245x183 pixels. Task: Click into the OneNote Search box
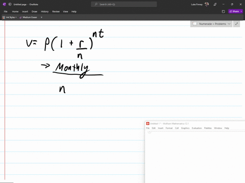pos(124,5)
